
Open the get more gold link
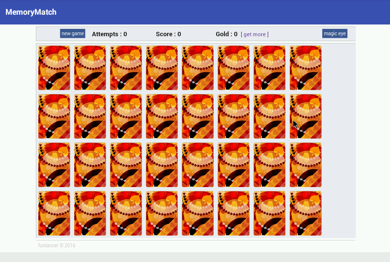(254, 34)
